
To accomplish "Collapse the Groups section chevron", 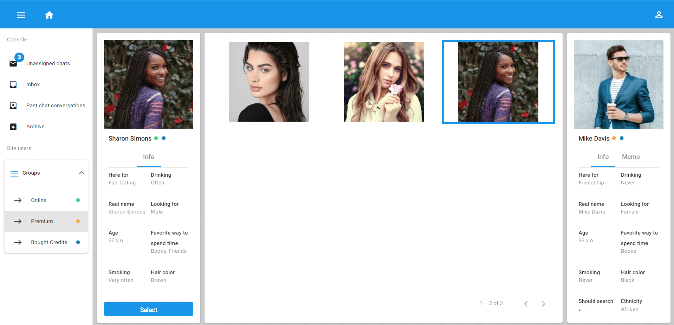I will coord(81,173).
